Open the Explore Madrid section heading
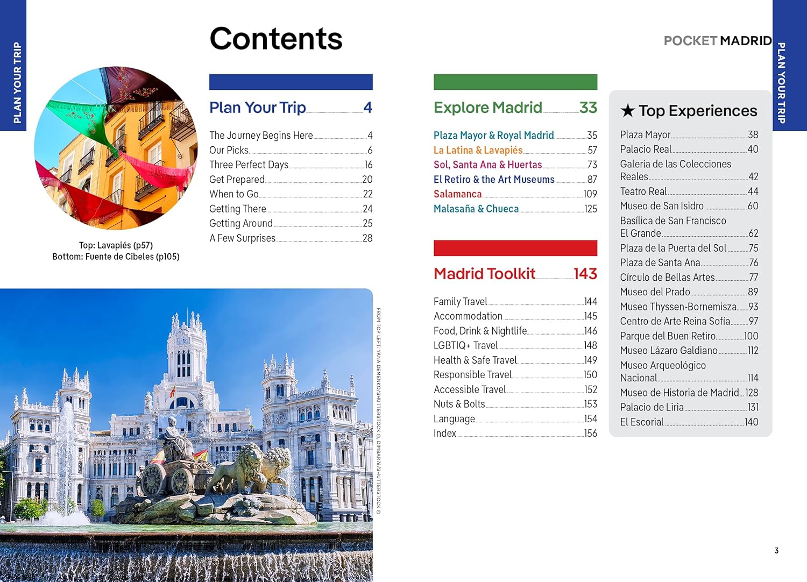This screenshot has width=807, height=582. pos(487,108)
